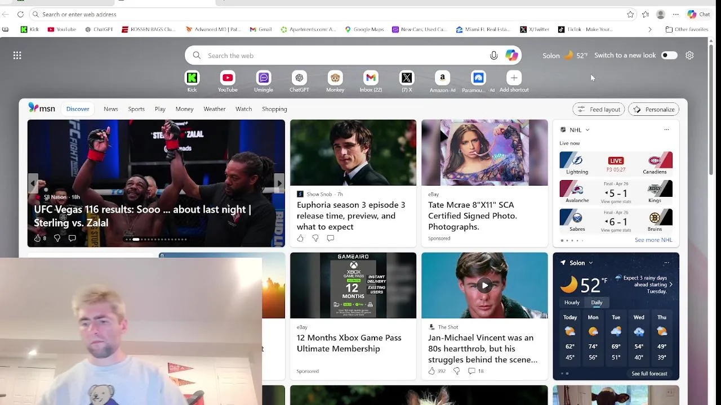The height and width of the screenshot is (405, 721).
Task: Open the Xbox Game Pass ad thumbnail
Action: 353,285
